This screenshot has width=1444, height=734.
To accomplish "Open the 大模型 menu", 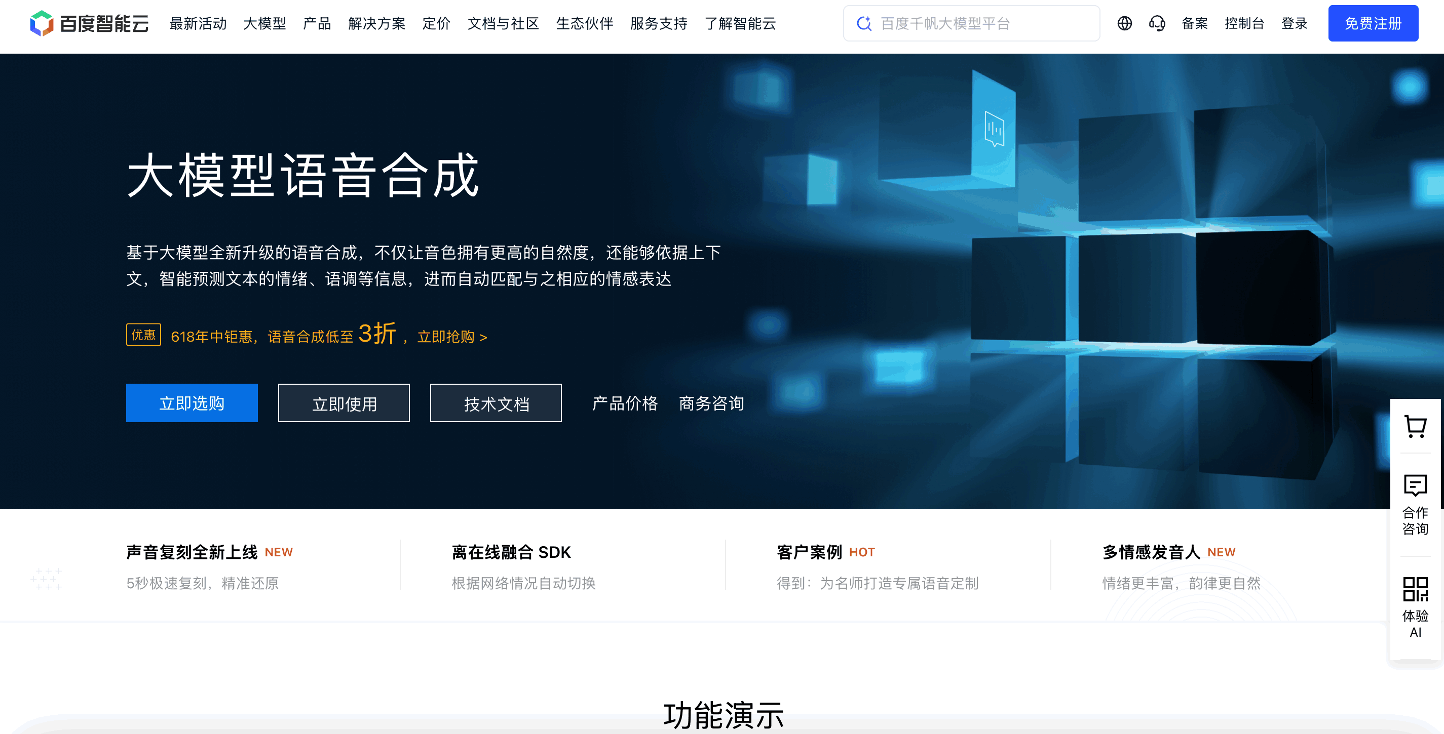I will pyautogui.click(x=264, y=23).
